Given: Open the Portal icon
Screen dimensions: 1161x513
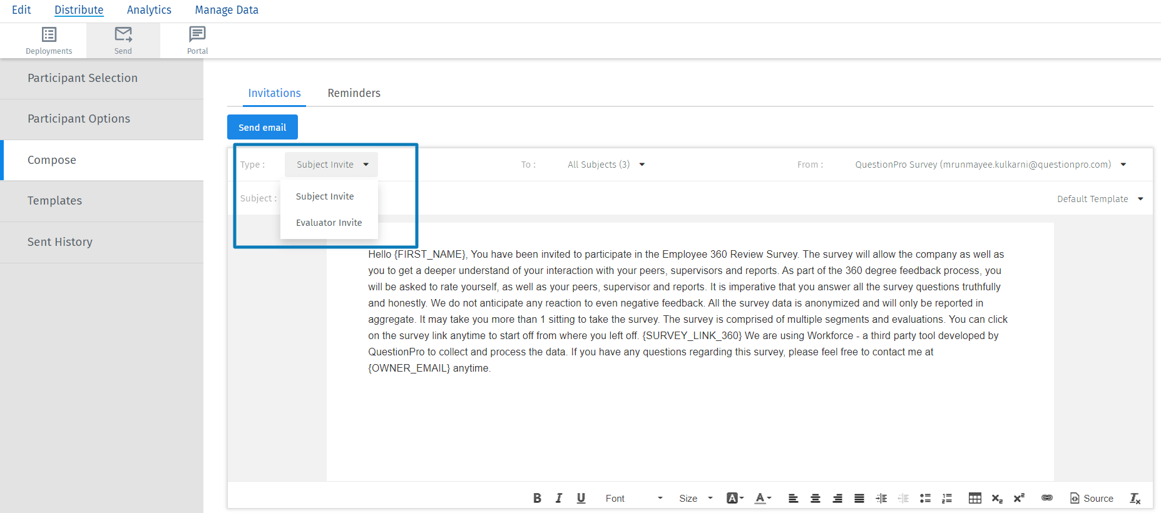Looking at the screenshot, I should 197,41.
